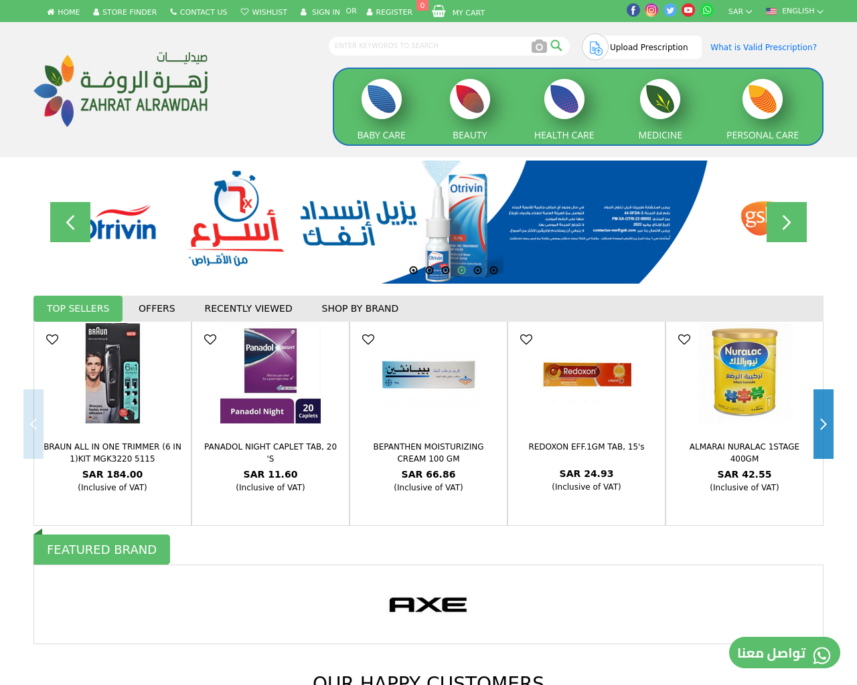Open the Facebook social icon
The height and width of the screenshot is (685, 857).
click(x=633, y=10)
